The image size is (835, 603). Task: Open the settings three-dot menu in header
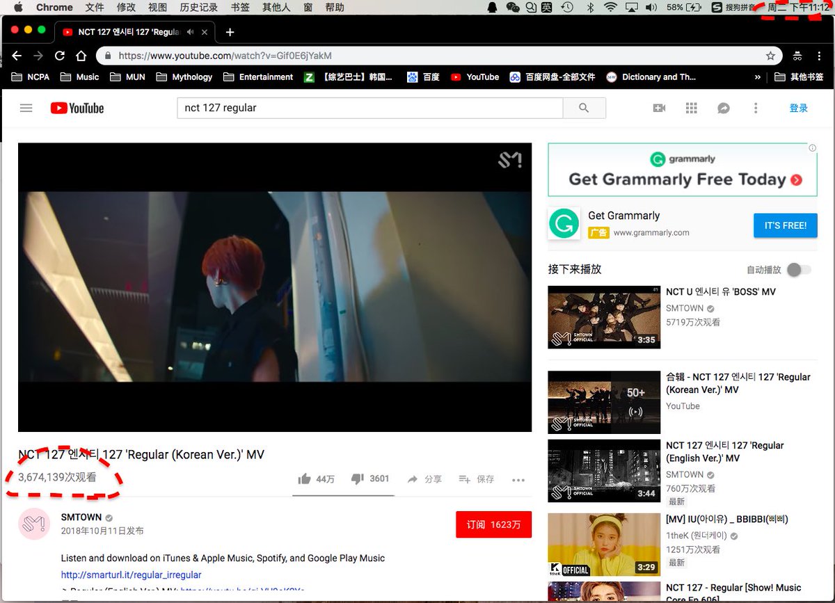pyautogui.click(x=756, y=108)
